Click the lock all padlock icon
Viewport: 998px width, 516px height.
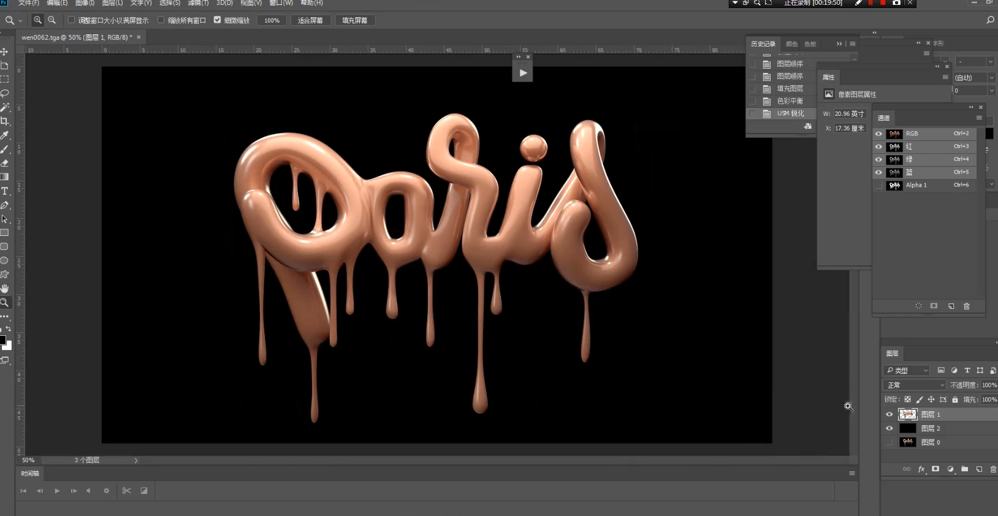(x=955, y=400)
